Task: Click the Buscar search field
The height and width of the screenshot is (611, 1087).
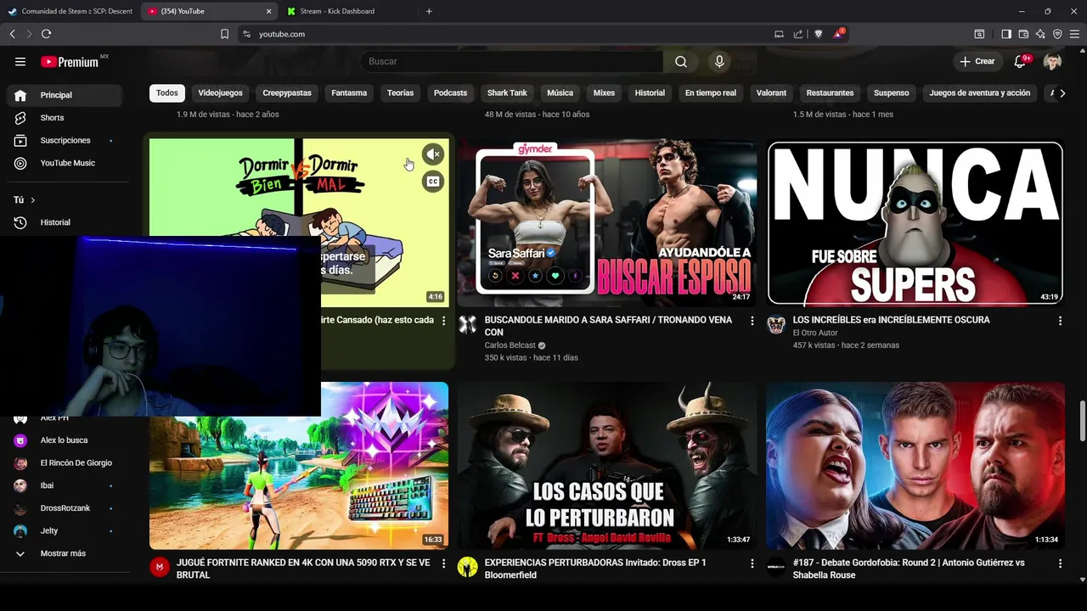Action: (x=512, y=61)
